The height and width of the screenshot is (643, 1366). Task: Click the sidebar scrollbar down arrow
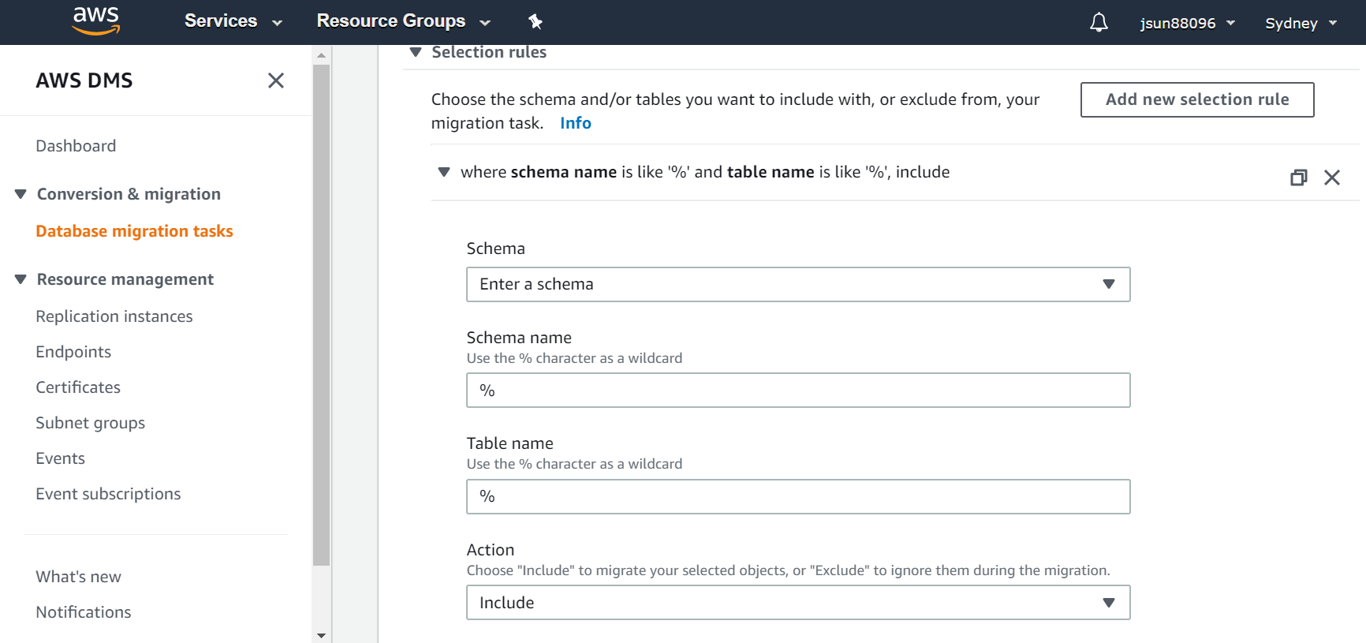[321, 635]
